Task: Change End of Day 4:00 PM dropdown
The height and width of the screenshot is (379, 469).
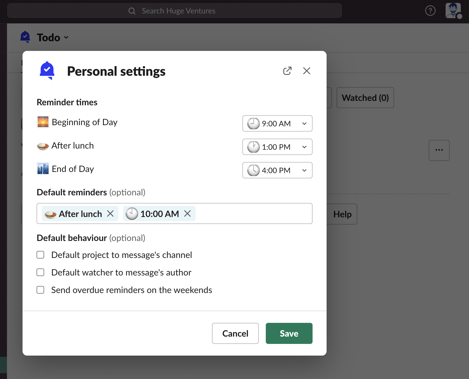Action: [277, 170]
